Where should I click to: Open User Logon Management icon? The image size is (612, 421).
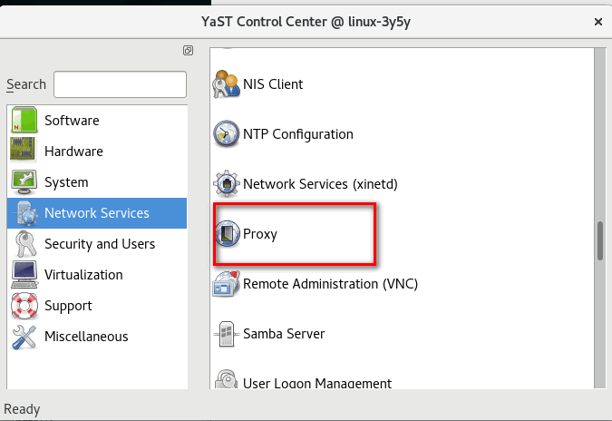click(x=226, y=379)
